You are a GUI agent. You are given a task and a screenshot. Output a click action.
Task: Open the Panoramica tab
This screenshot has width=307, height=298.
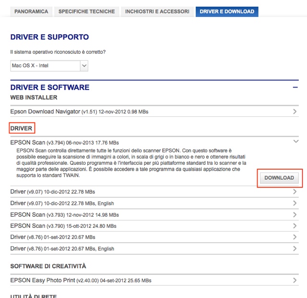(x=31, y=12)
